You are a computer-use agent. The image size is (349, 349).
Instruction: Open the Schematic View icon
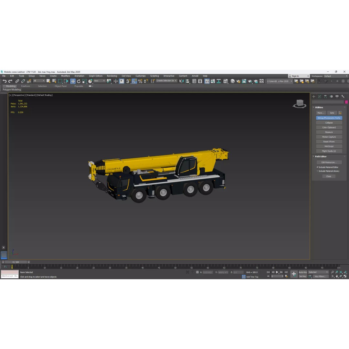[x=219, y=81]
